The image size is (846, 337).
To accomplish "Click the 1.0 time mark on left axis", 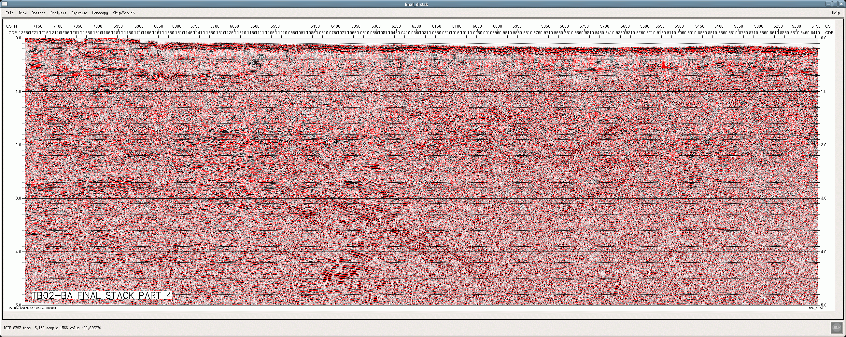I will pos(18,91).
